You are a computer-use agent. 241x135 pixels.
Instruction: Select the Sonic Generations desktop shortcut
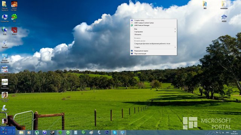pyautogui.click(x=5, y=84)
